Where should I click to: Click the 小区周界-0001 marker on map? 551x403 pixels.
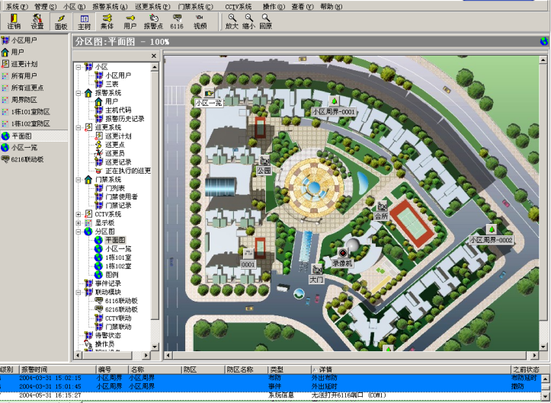(x=335, y=101)
